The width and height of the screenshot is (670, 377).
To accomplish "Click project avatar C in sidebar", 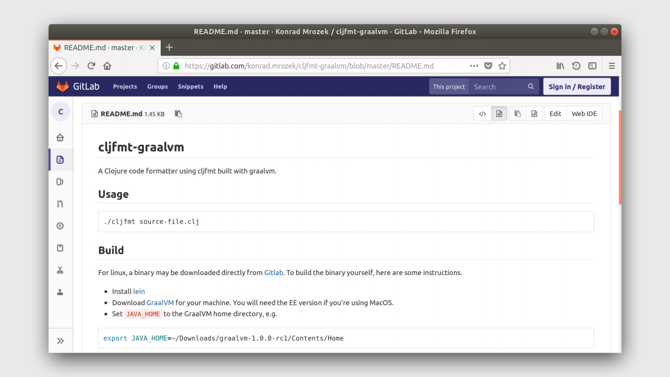I will point(61,111).
